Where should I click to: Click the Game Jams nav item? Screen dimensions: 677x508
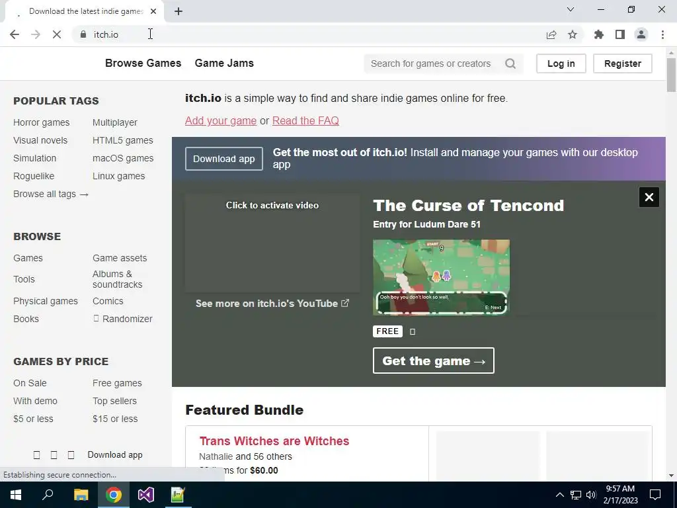[x=224, y=63]
